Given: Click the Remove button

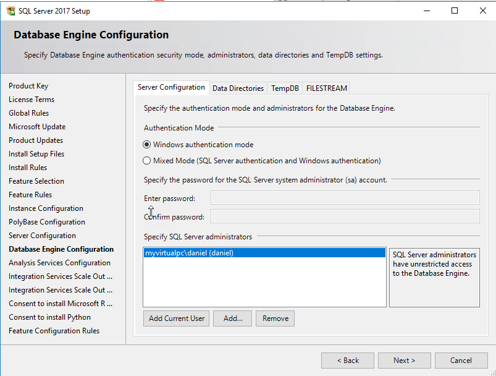Looking at the screenshot, I should pos(275,318).
